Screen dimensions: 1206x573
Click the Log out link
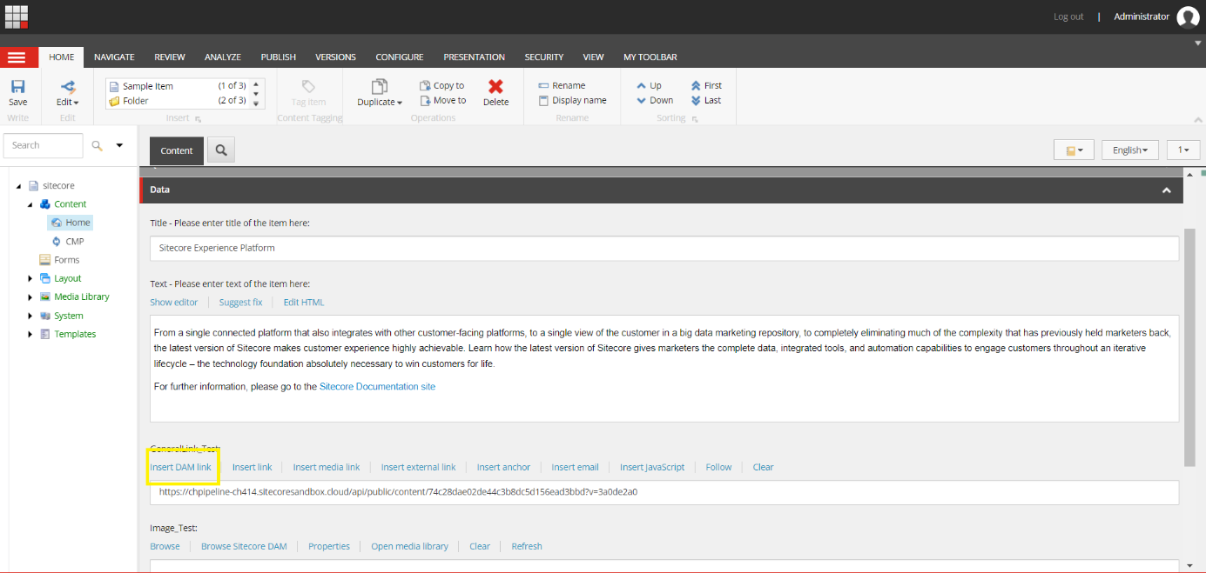pos(1068,17)
